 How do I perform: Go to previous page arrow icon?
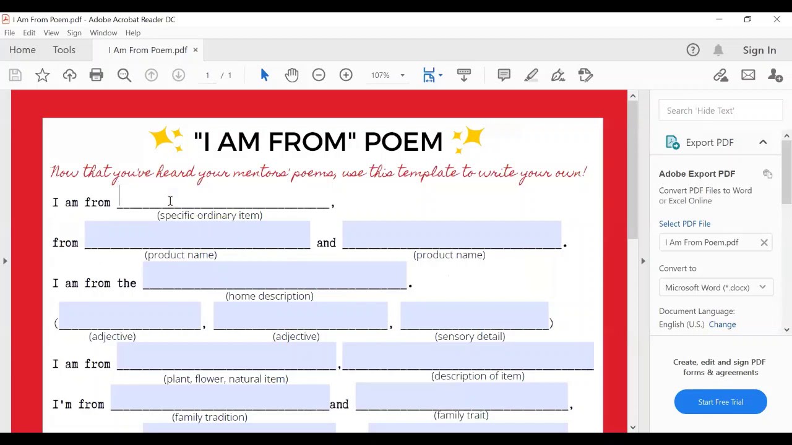click(151, 75)
